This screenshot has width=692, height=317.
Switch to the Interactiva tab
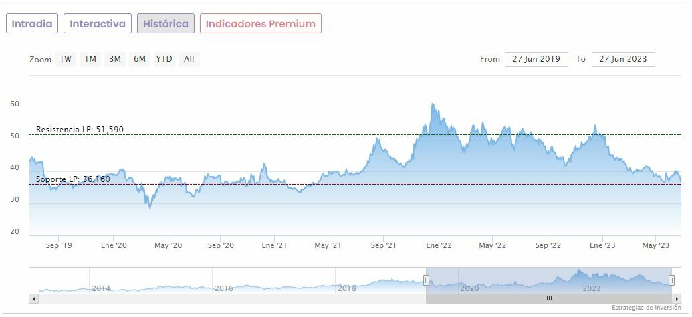[98, 24]
